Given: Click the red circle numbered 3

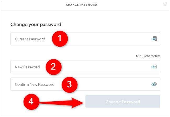Looking at the screenshot, I should pos(69,84).
